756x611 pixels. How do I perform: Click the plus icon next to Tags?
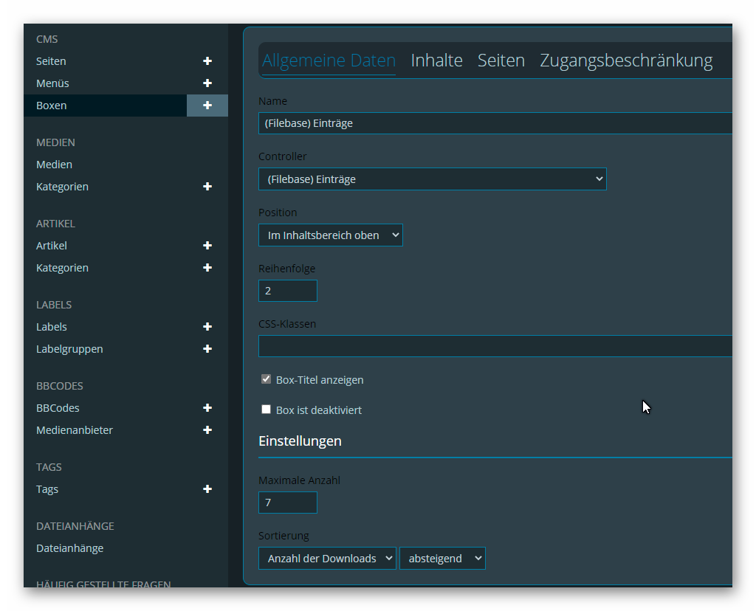(207, 489)
